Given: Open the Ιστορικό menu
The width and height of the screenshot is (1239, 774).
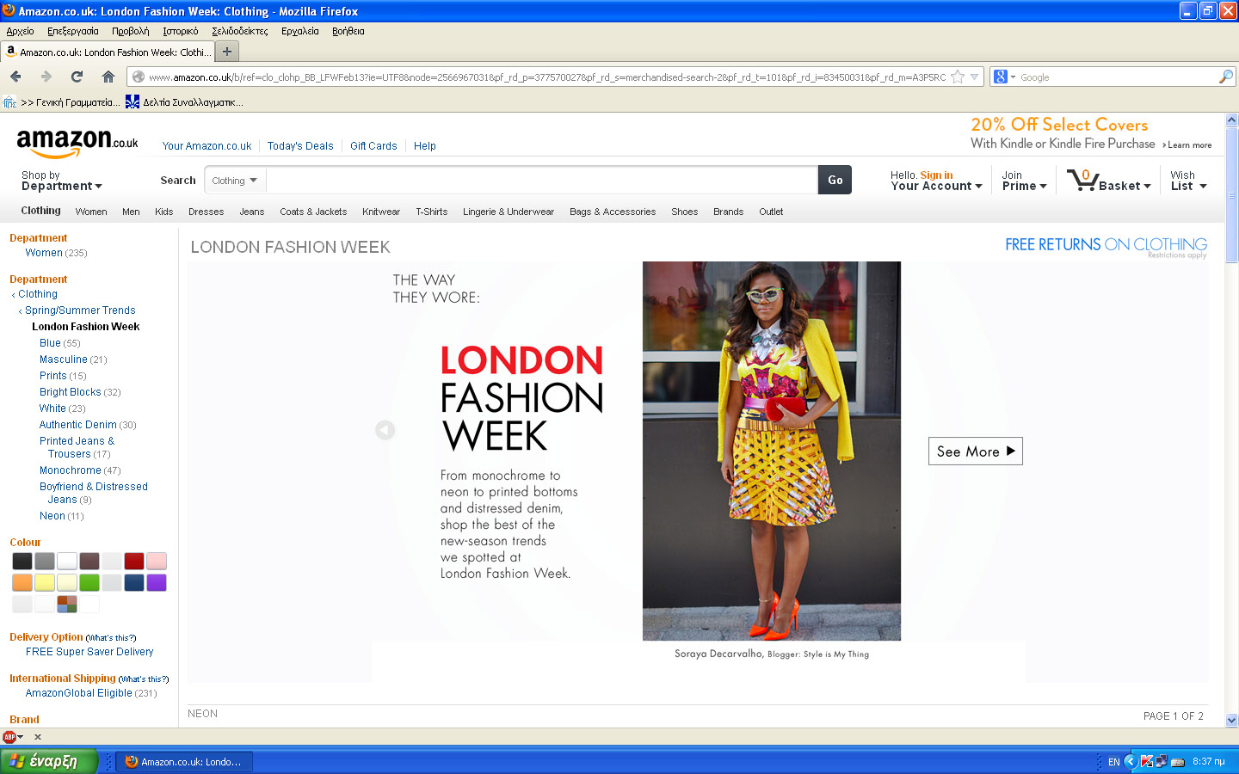Looking at the screenshot, I should tap(181, 31).
